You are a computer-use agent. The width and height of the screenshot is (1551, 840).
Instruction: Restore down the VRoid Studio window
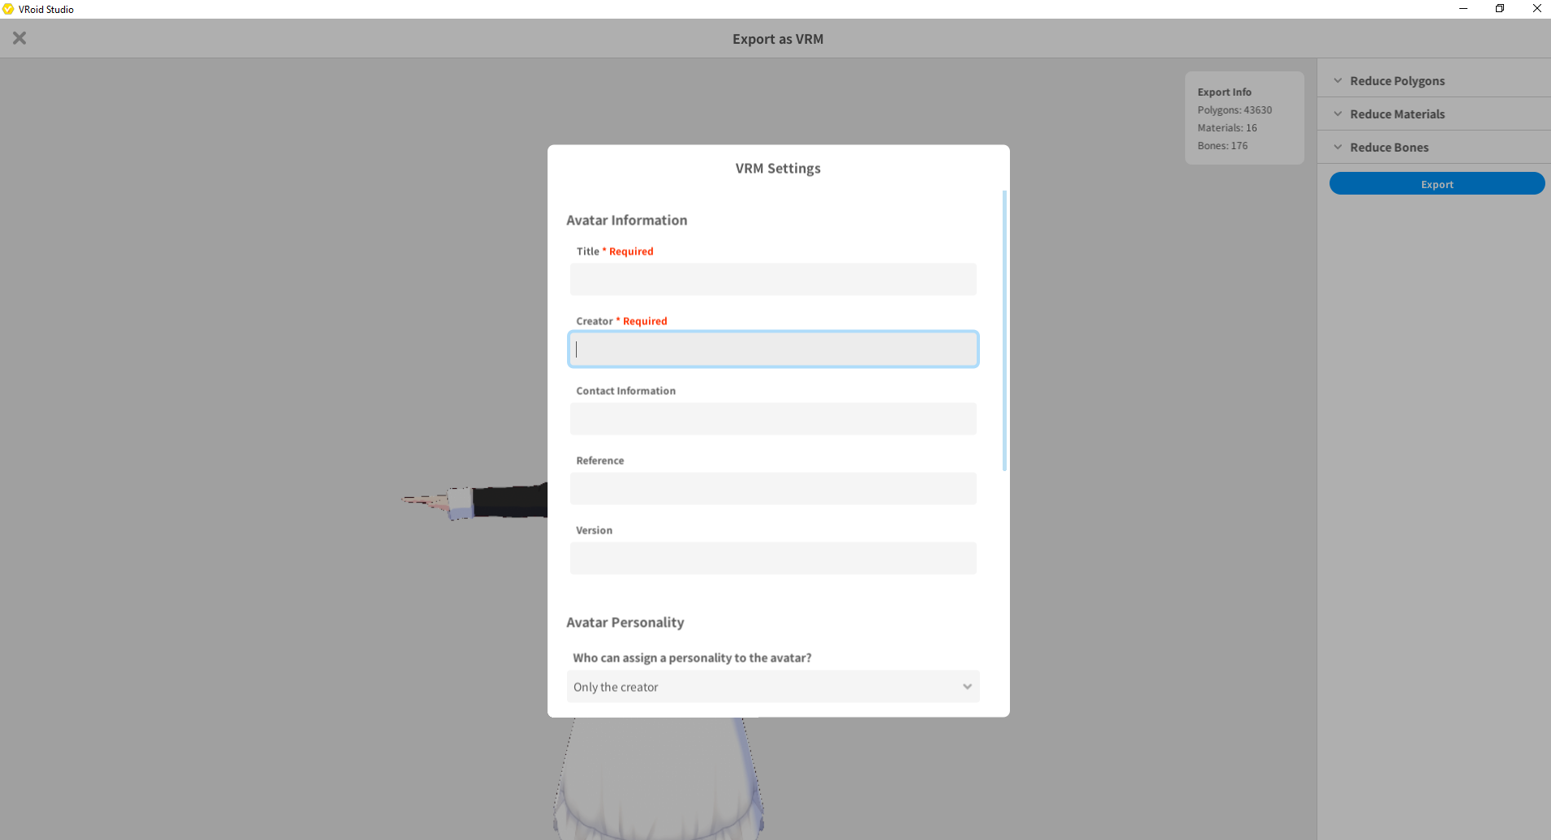(1500, 9)
